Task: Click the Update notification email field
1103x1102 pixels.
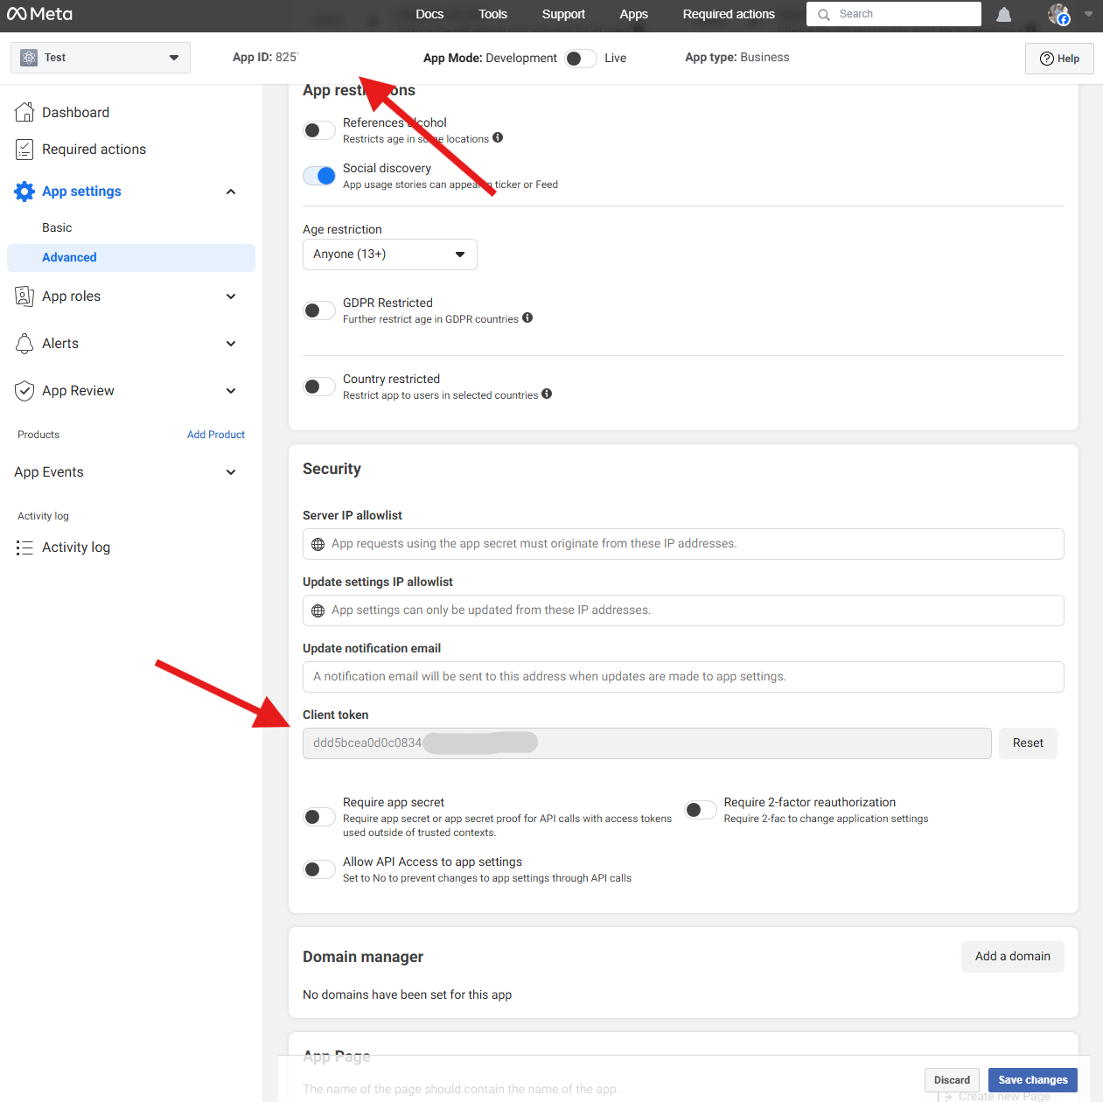Action: click(683, 677)
